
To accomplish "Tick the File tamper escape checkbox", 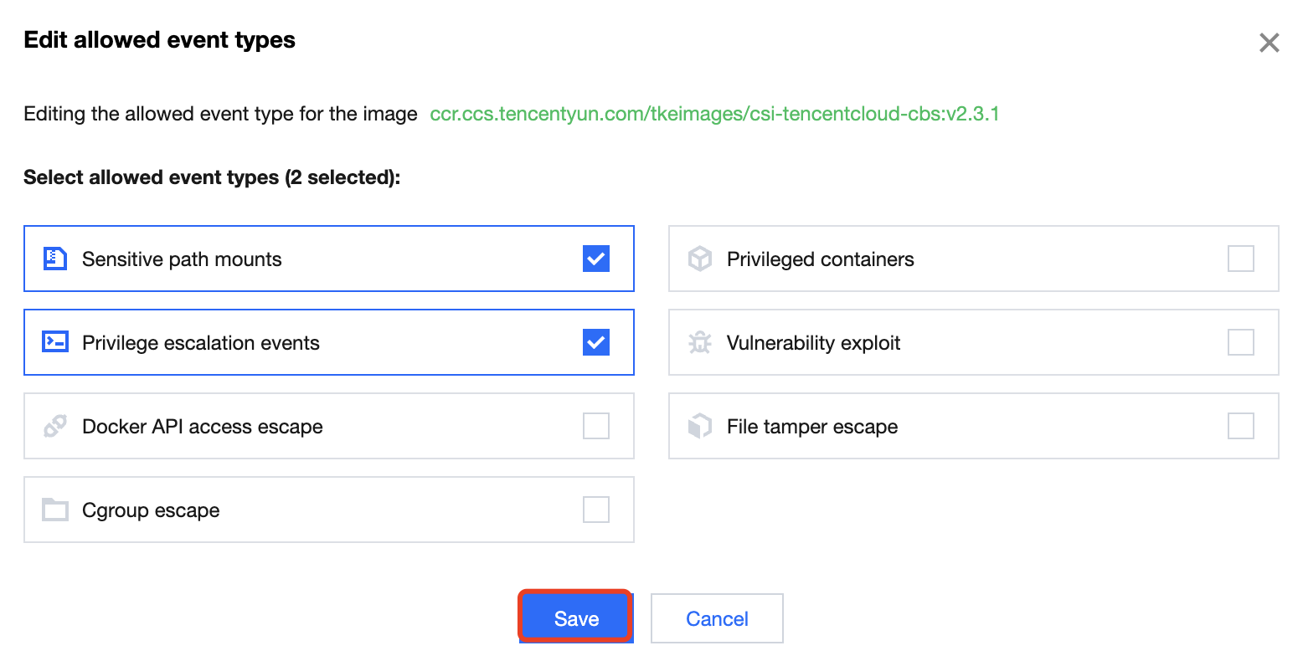I will point(1241,426).
